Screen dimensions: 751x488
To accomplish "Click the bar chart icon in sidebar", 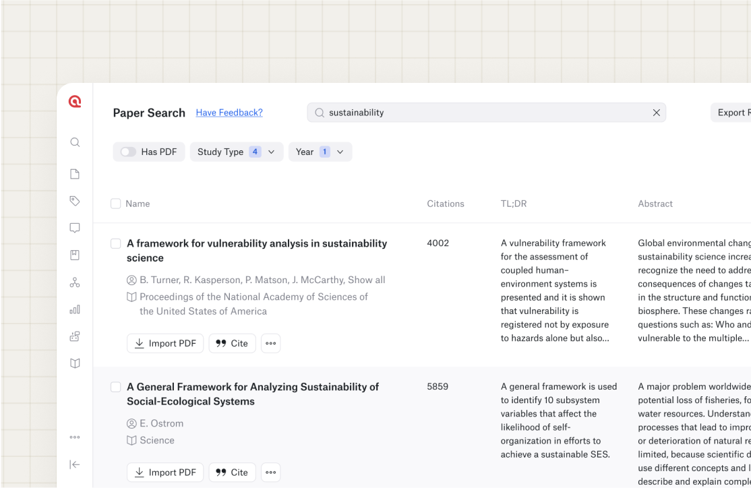I will (x=75, y=309).
